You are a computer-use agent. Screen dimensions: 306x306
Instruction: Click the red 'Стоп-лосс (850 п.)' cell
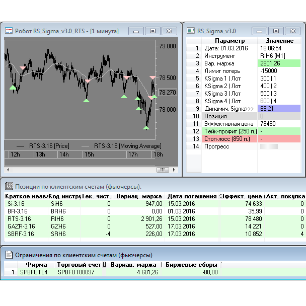230,139
